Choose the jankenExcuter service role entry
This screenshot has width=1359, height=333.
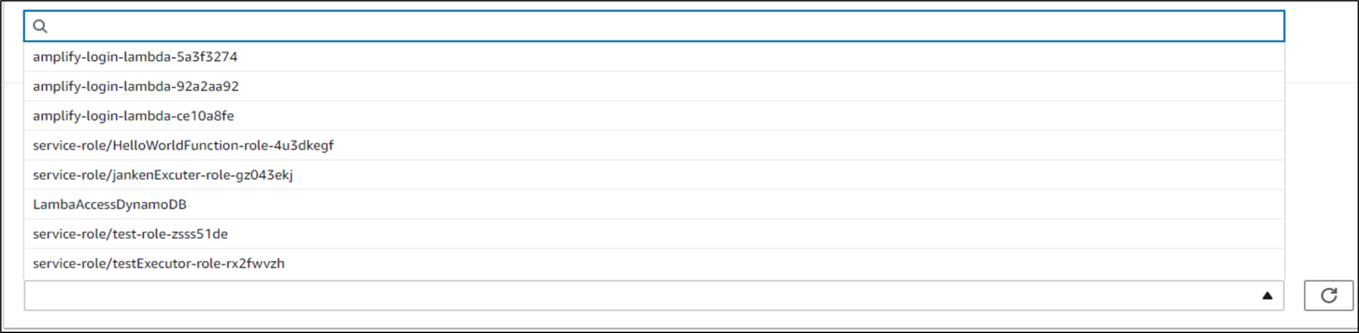pyautogui.click(x=163, y=175)
